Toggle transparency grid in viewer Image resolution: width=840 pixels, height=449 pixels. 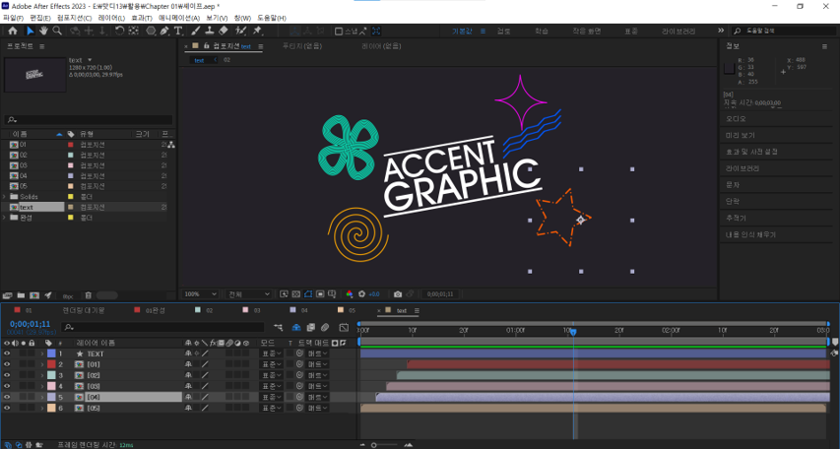[x=296, y=294]
